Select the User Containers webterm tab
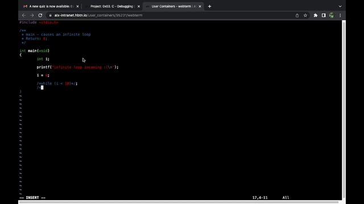 173,6
